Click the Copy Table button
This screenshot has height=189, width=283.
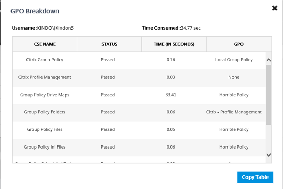pos(255,177)
